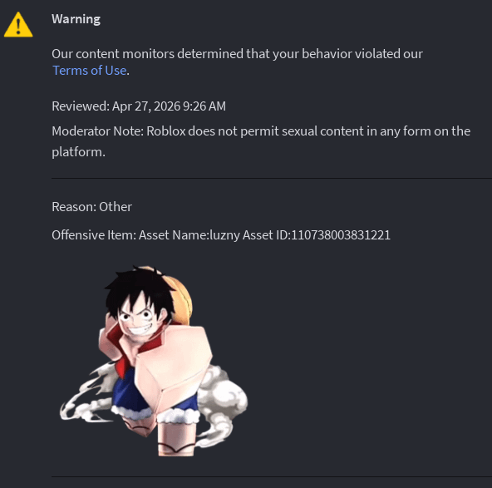Click the Reason: Other line
Viewport: 492px width, 488px height.
click(x=91, y=207)
